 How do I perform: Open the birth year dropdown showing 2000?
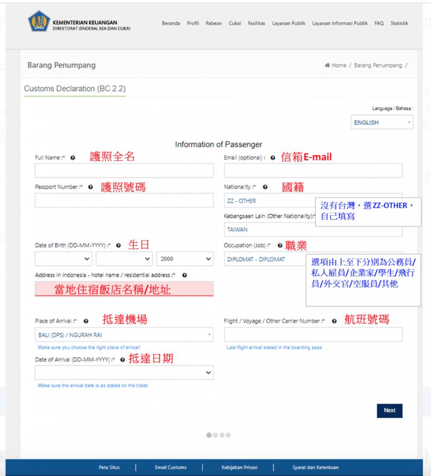pos(185,259)
